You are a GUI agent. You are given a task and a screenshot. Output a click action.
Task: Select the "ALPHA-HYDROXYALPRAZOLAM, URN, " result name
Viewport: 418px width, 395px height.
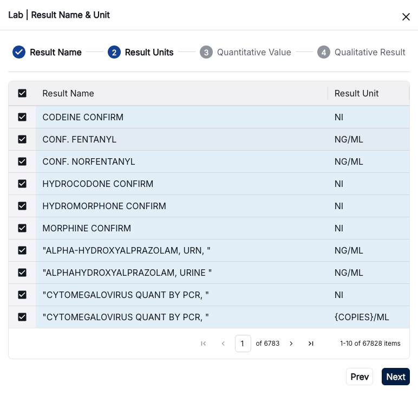(126, 250)
